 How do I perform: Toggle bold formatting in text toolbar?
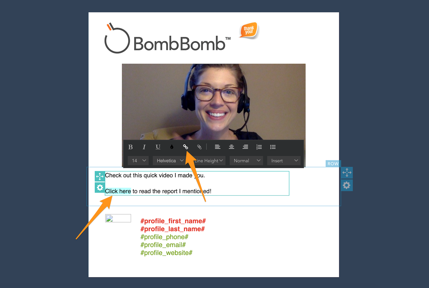tap(130, 147)
